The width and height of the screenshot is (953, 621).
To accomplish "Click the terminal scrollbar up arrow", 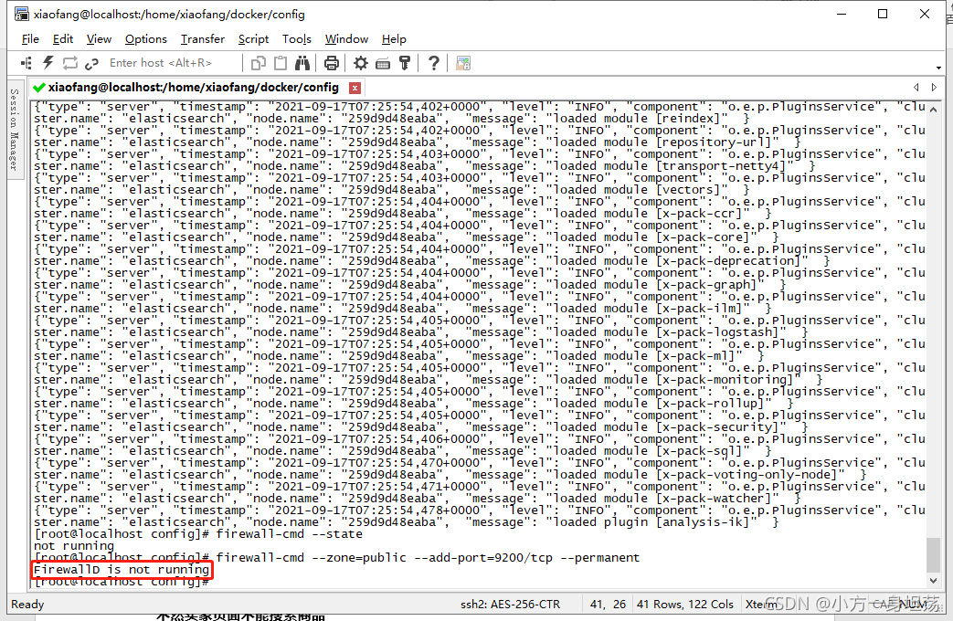I will (934, 110).
